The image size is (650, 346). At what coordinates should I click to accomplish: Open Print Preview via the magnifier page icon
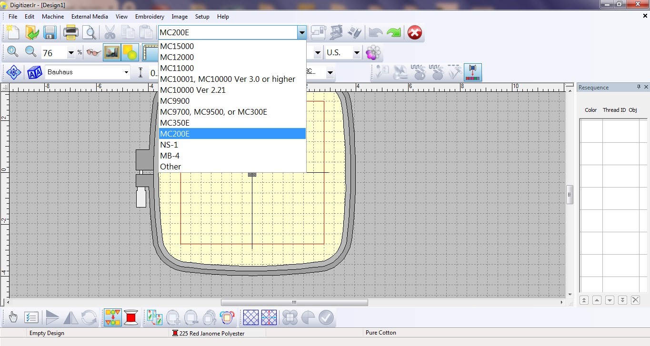(x=89, y=32)
